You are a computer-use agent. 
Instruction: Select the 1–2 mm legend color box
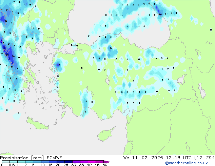[x=21, y=162]
